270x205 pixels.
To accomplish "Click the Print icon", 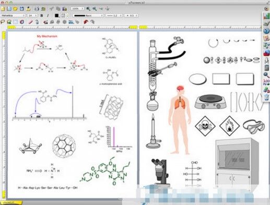I will pyautogui.click(x=37, y=8).
